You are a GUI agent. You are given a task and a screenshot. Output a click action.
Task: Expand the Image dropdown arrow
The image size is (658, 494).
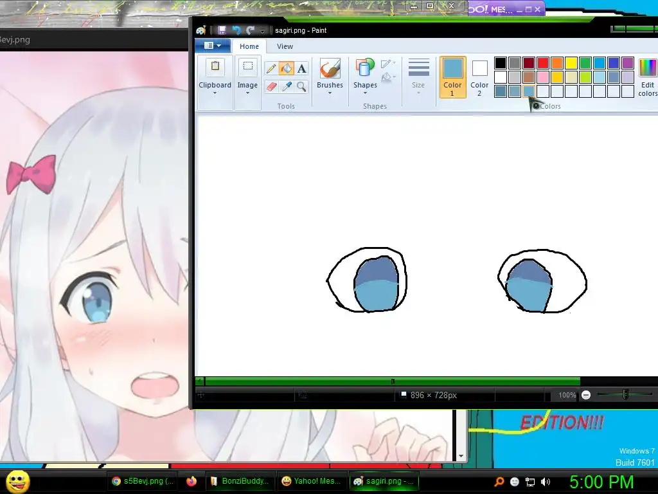247,93
